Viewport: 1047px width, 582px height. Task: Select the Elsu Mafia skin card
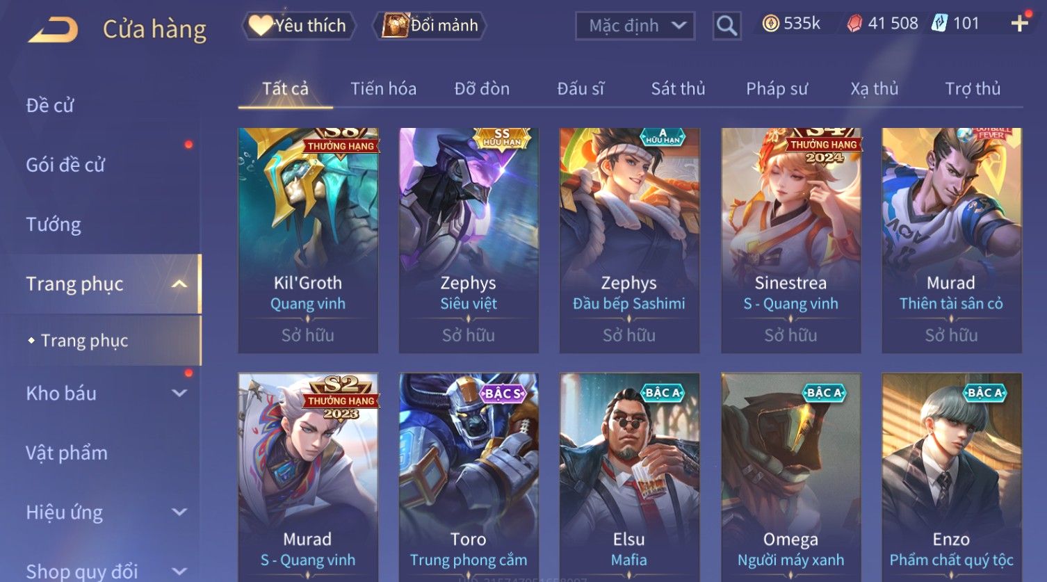(629, 477)
